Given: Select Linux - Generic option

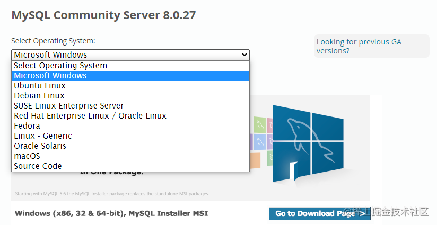Looking at the screenshot, I should tap(130, 136).
